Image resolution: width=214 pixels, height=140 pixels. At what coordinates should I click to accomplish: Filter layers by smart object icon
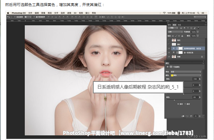(195, 28)
